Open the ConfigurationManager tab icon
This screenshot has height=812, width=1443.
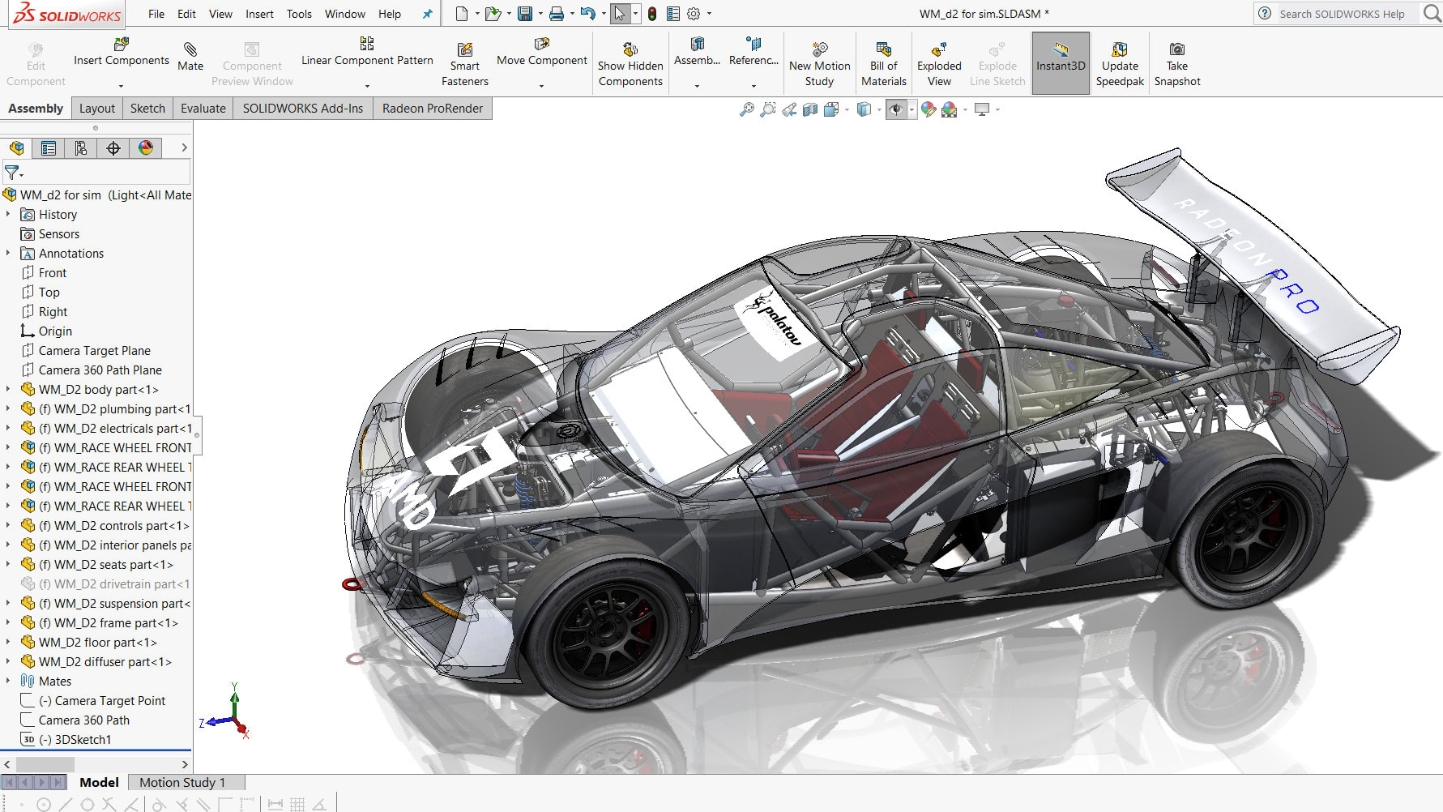pos(81,147)
